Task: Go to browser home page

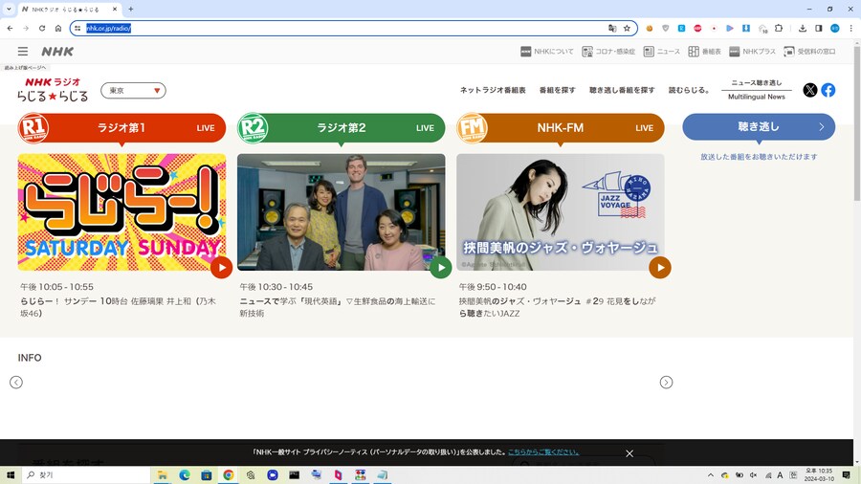Action: click(x=58, y=28)
